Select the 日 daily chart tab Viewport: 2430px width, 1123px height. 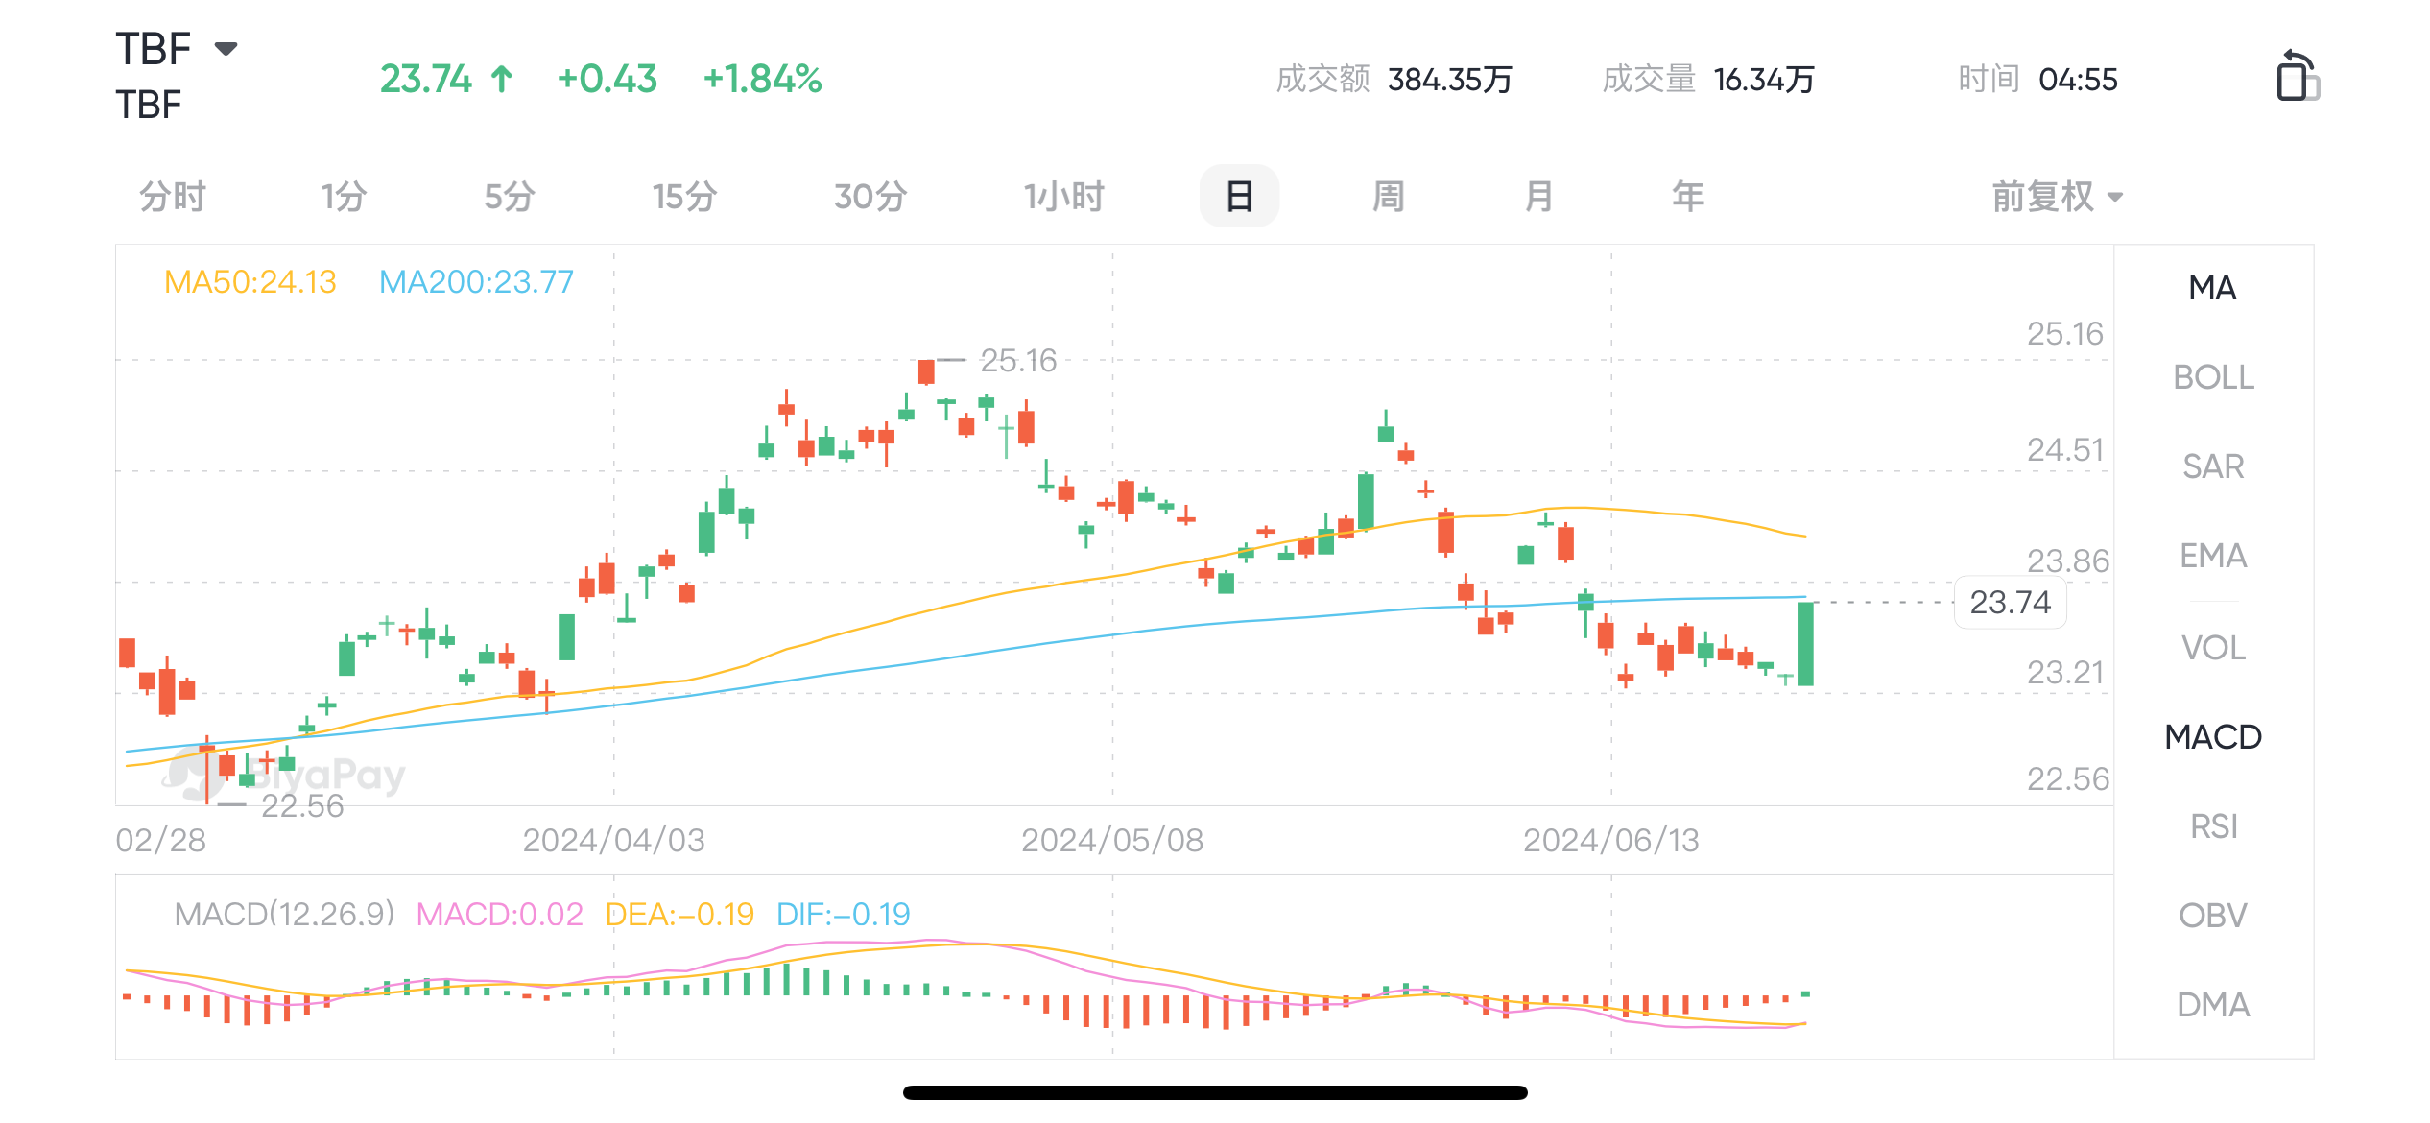click(1239, 196)
